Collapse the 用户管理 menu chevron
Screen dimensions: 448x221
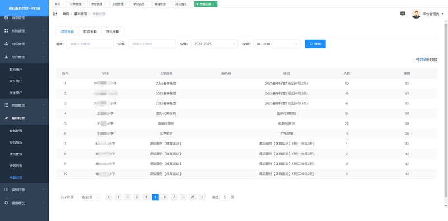coord(43,57)
